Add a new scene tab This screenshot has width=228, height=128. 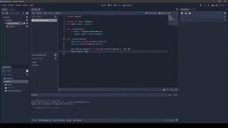coord(43,9)
